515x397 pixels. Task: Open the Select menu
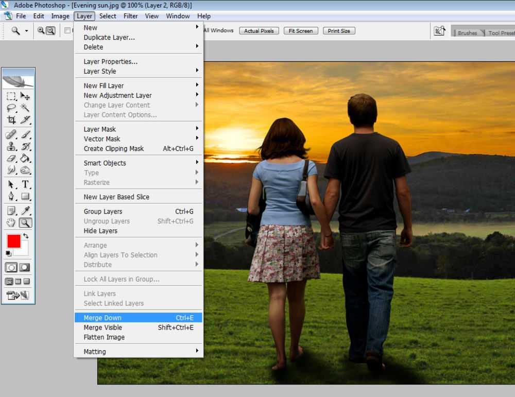108,16
